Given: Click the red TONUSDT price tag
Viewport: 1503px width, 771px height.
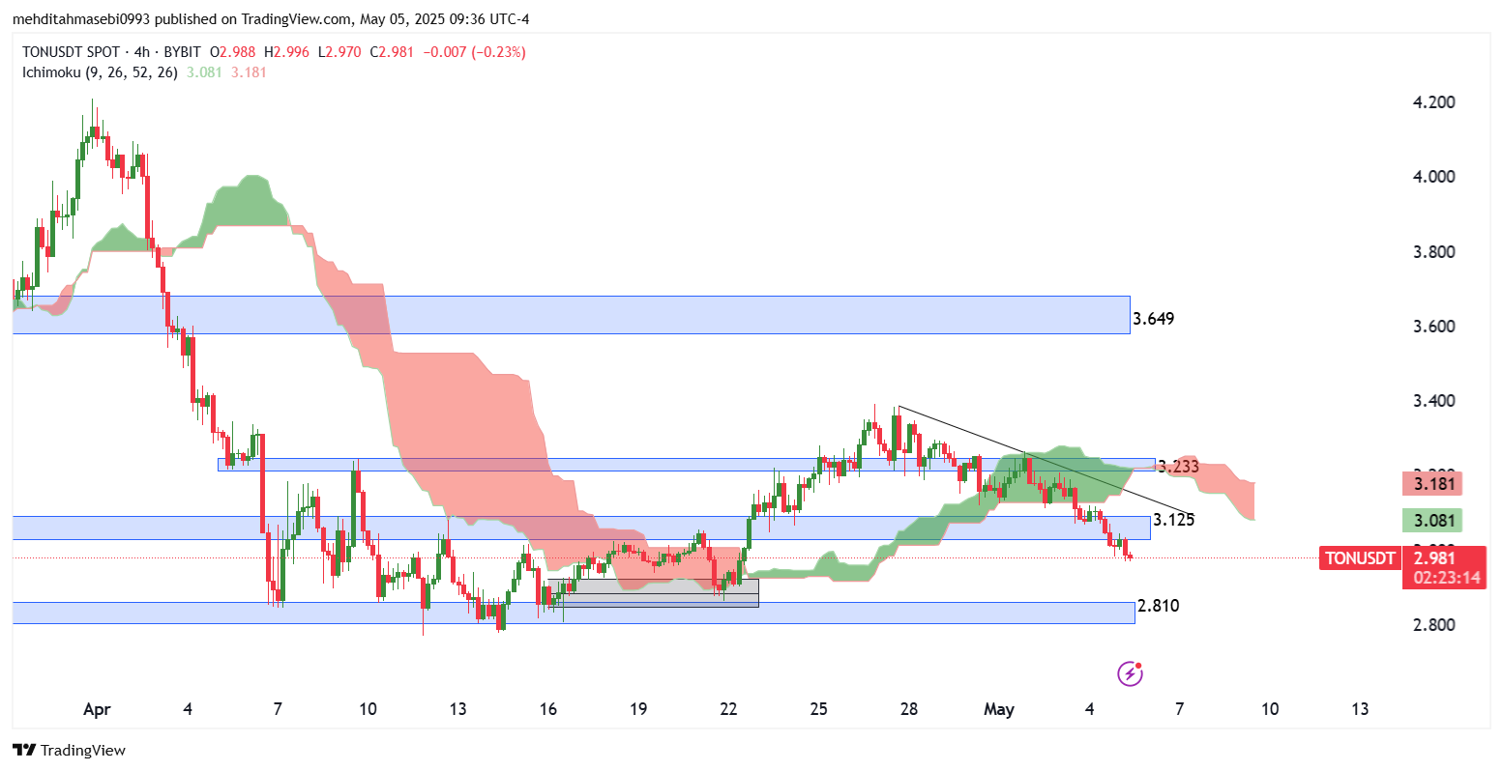Looking at the screenshot, I should tap(1359, 558).
